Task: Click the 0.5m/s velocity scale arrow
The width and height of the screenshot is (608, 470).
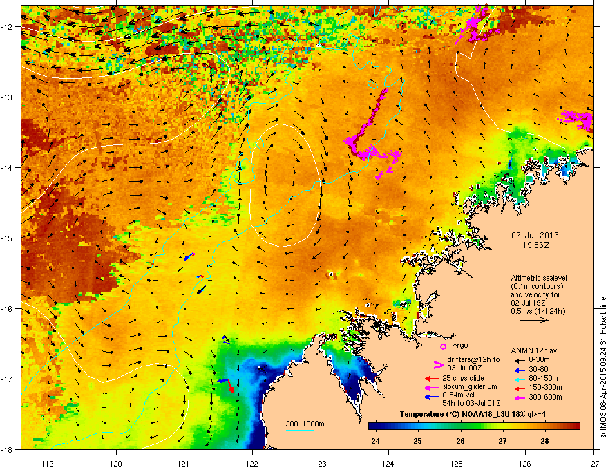Action: 534,320
